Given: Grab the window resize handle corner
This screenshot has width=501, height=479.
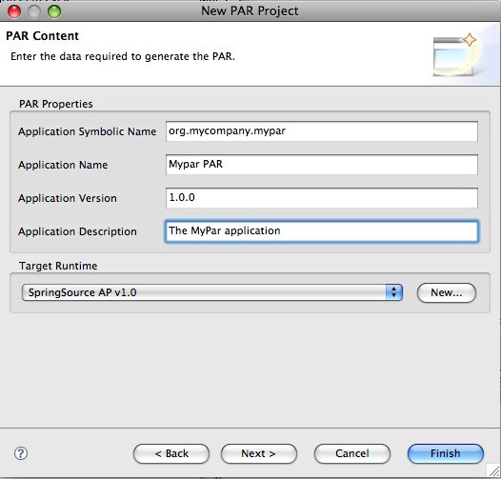Looking at the screenshot, I should (x=493, y=471).
